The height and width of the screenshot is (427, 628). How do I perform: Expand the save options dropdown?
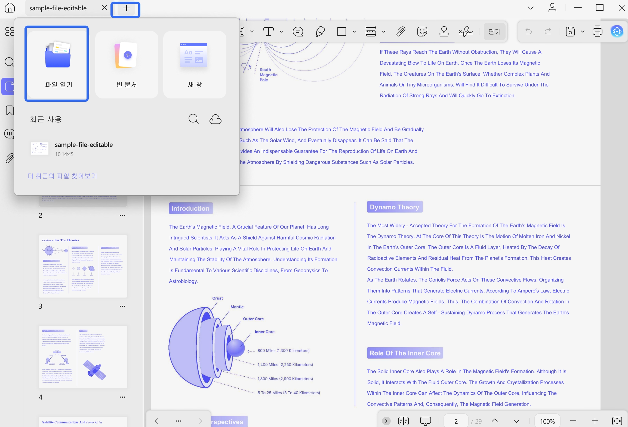click(x=583, y=32)
